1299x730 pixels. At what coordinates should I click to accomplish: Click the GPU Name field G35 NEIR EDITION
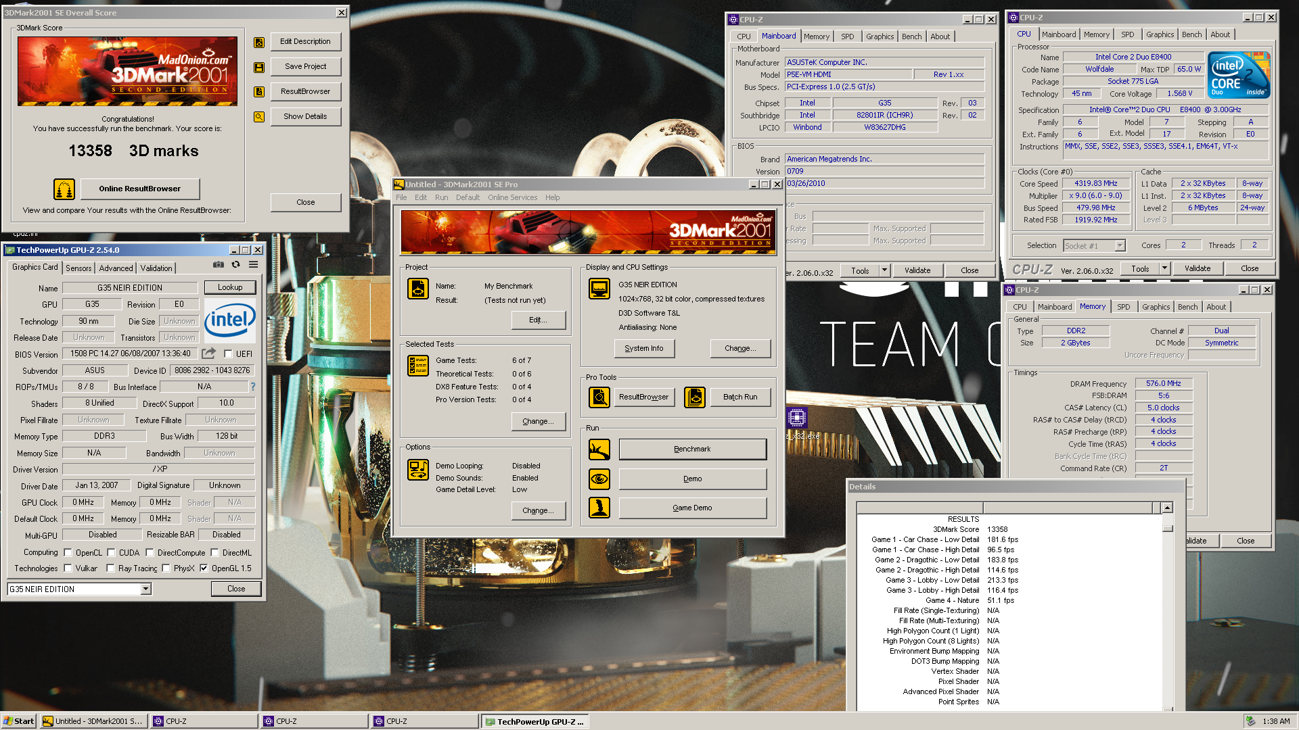[130, 287]
